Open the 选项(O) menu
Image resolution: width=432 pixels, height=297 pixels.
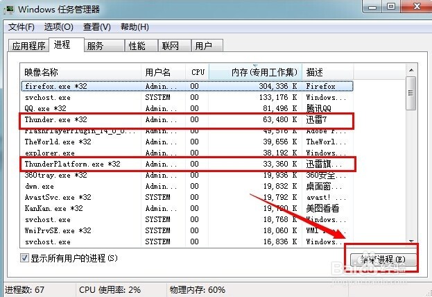point(58,27)
